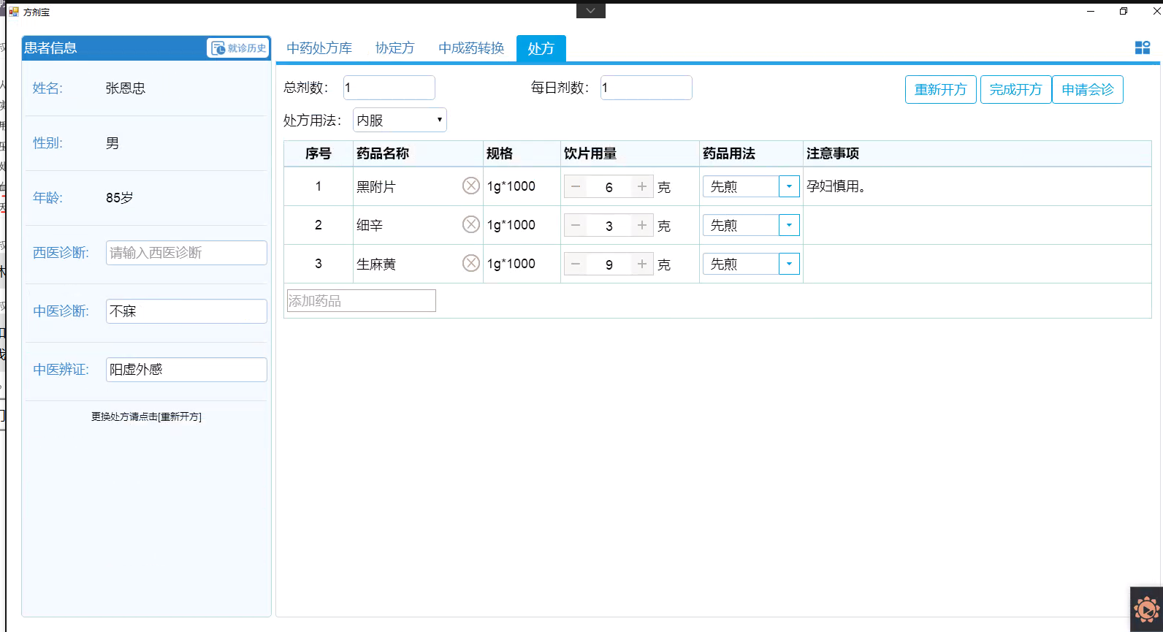Viewport: 1163px width, 632px height.
Task: Click 黑附片 dosage value 6
Action: [x=609, y=187]
